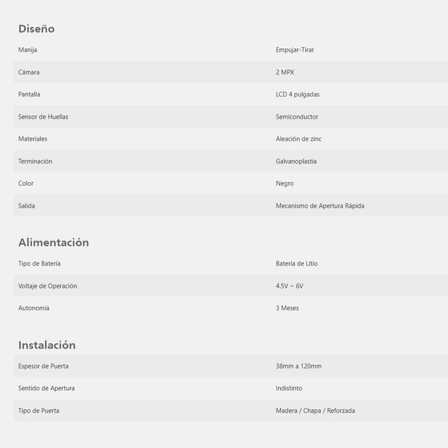448x448 pixels.
Task: Select the Semiconductor value text
Action: click(x=297, y=116)
